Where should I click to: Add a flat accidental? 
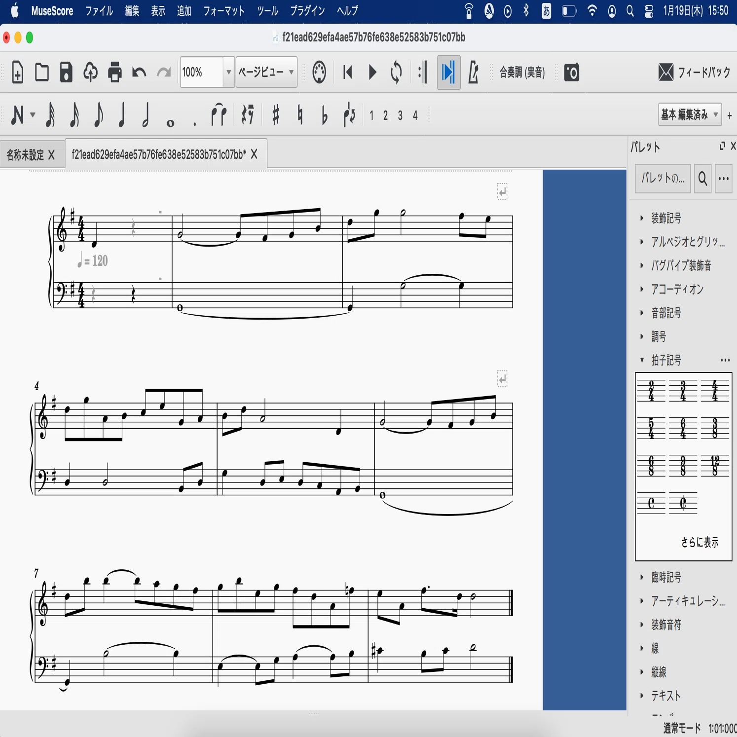click(324, 116)
